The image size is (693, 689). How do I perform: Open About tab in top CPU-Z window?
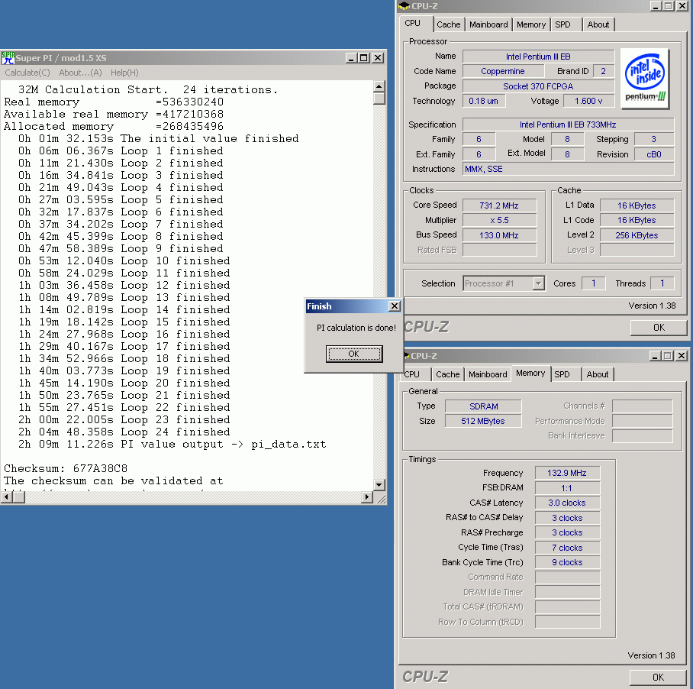[x=598, y=24]
